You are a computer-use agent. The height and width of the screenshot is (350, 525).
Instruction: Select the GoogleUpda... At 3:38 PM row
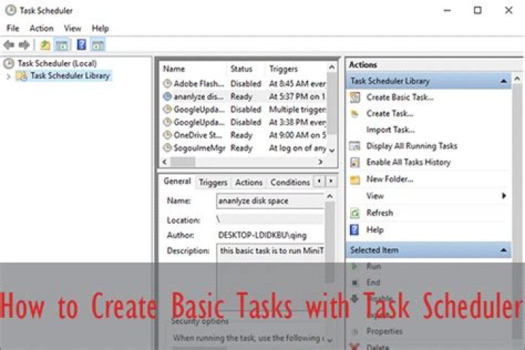click(244, 122)
